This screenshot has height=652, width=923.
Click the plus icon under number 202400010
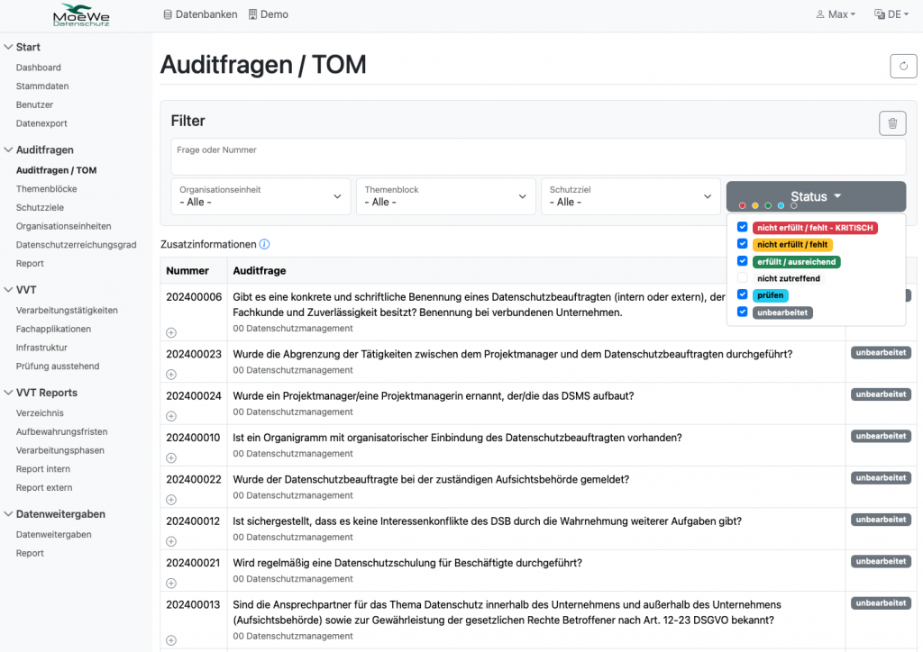[171, 457]
